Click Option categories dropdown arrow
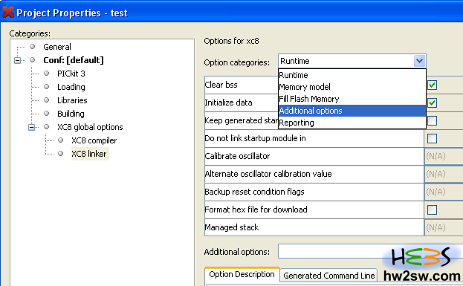Image resolution: width=463 pixels, height=286 pixels. coord(419,61)
